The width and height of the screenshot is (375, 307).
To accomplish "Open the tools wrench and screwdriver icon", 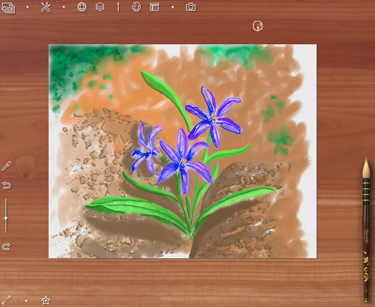I will click(46, 7).
